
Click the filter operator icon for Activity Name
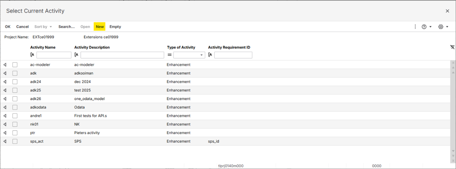click(x=32, y=55)
